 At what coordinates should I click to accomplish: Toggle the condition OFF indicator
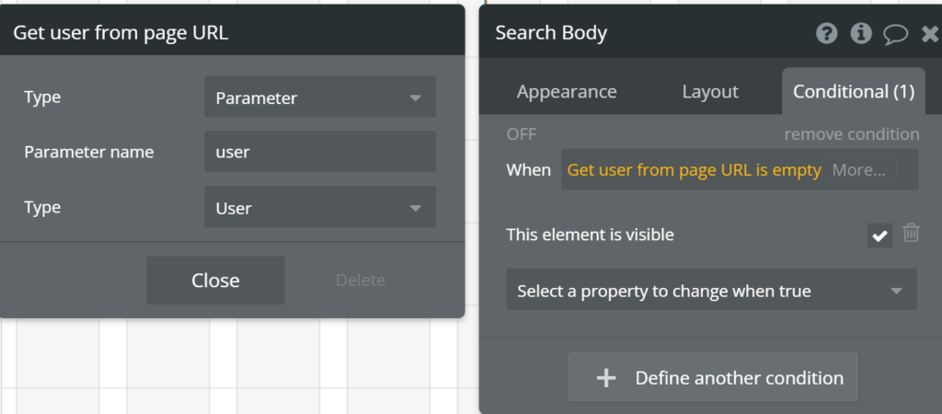tap(522, 134)
